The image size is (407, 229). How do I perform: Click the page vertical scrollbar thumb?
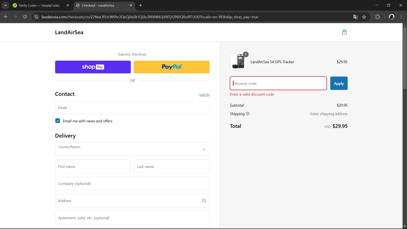(405, 58)
